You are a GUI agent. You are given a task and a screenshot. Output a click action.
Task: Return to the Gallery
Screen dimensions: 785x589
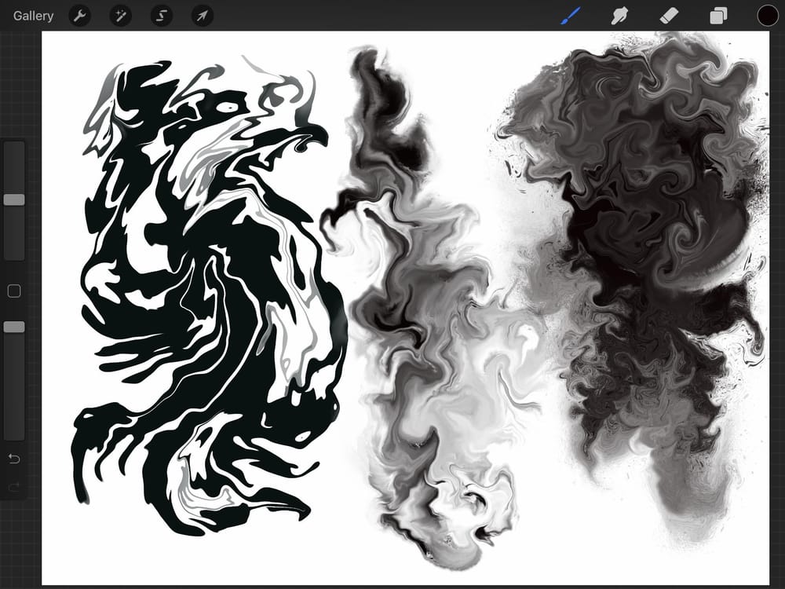click(33, 16)
